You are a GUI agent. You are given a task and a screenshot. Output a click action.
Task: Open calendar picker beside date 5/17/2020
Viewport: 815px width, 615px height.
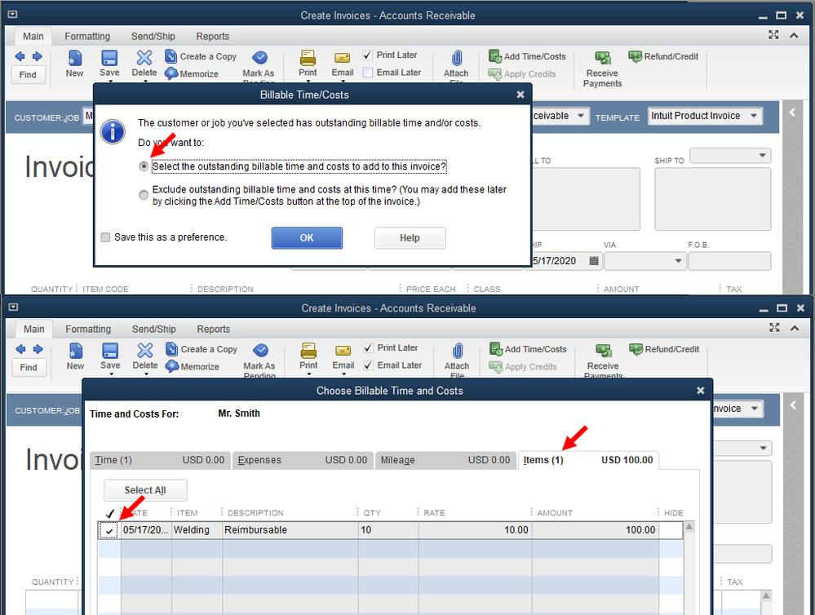point(594,260)
